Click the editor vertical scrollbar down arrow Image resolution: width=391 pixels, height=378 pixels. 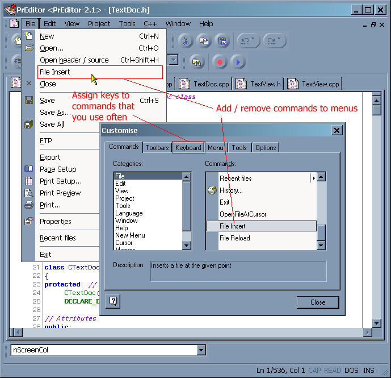tap(377, 323)
